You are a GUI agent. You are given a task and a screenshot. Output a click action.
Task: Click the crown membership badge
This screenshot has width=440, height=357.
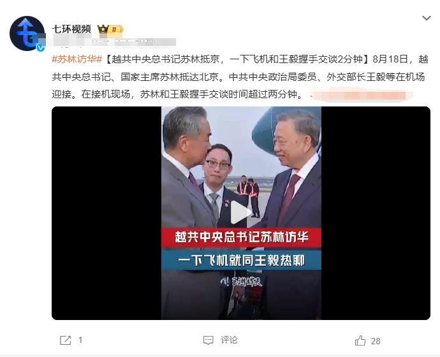pyautogui.click(x=103, y=29)
